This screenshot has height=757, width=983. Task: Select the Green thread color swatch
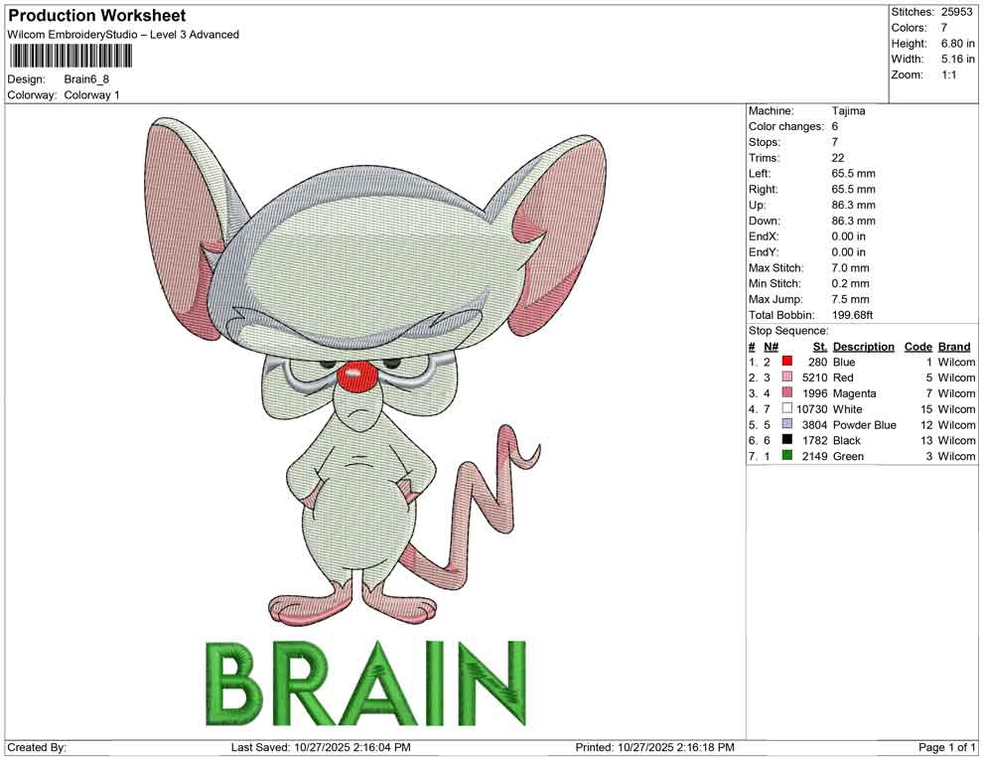pos(787,455)
